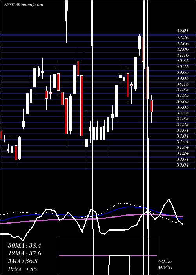Click the 38.45 price axis label

[x=183, y=84]
